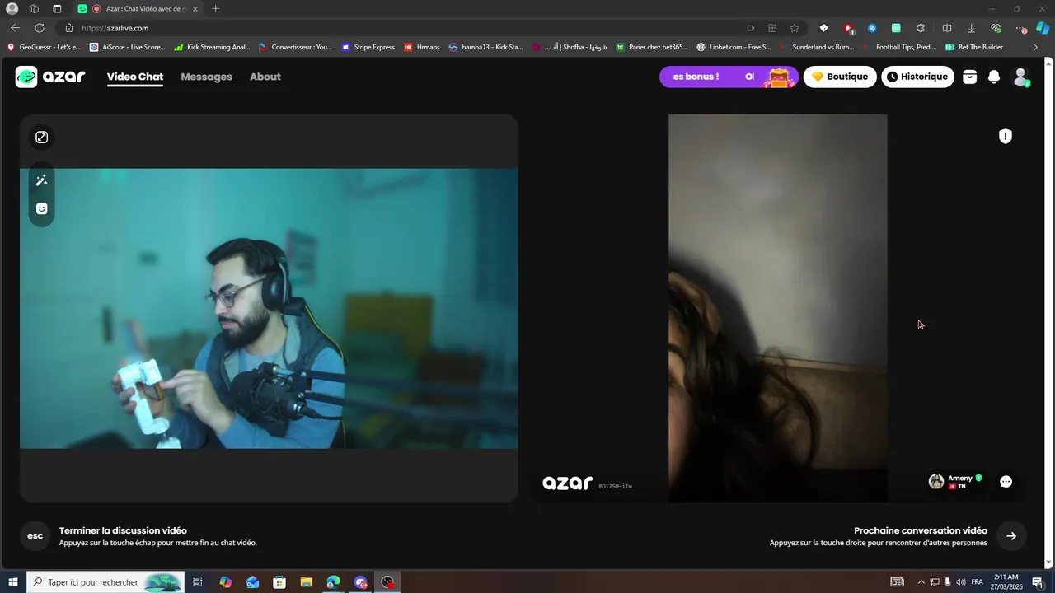Click the taskbar search box
The width and height of the screenshot is (1055, 593).
pos(105,582)
